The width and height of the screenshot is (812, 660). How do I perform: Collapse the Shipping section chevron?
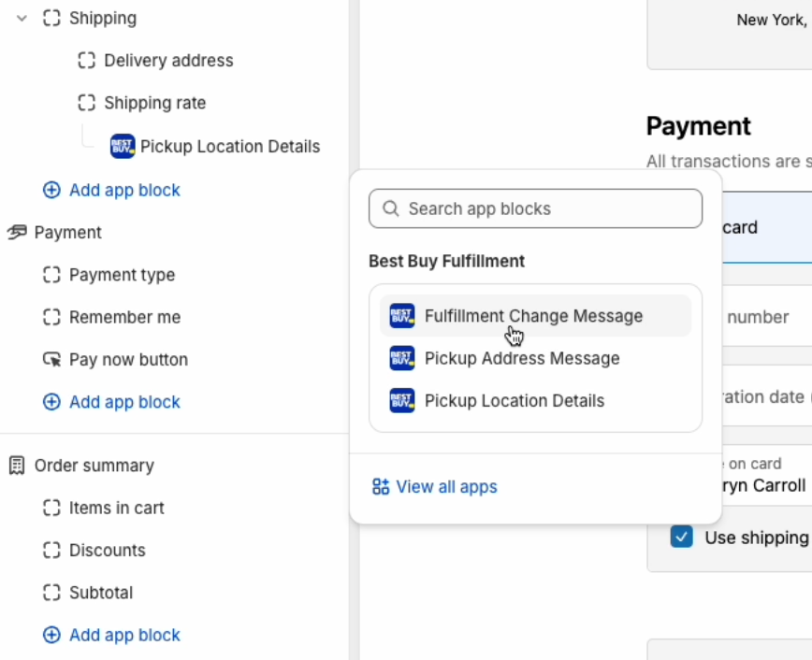[x=22, y=19]
